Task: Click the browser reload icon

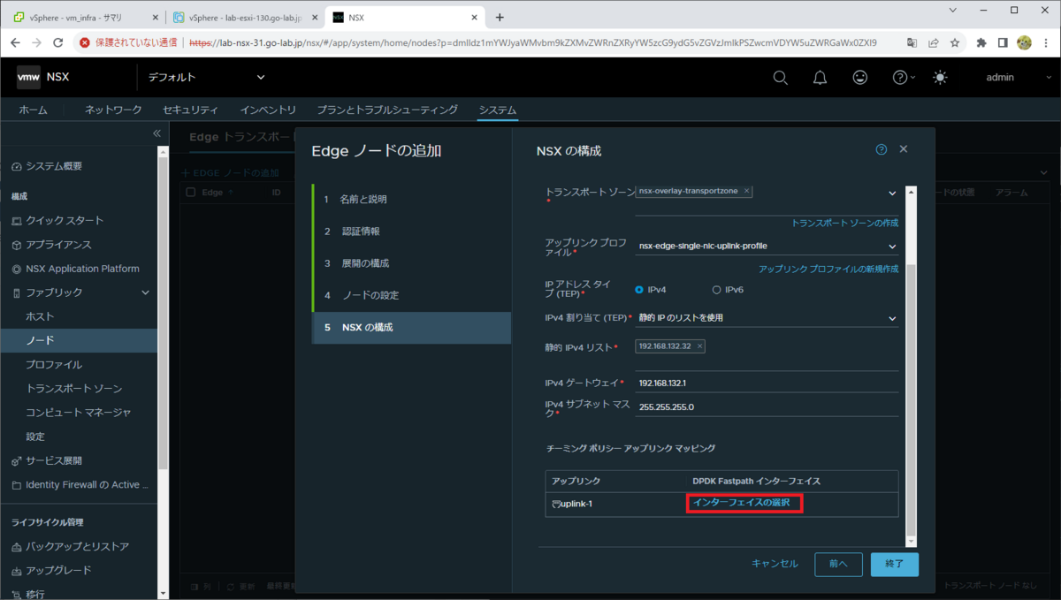Action: (x=58, y=42)
